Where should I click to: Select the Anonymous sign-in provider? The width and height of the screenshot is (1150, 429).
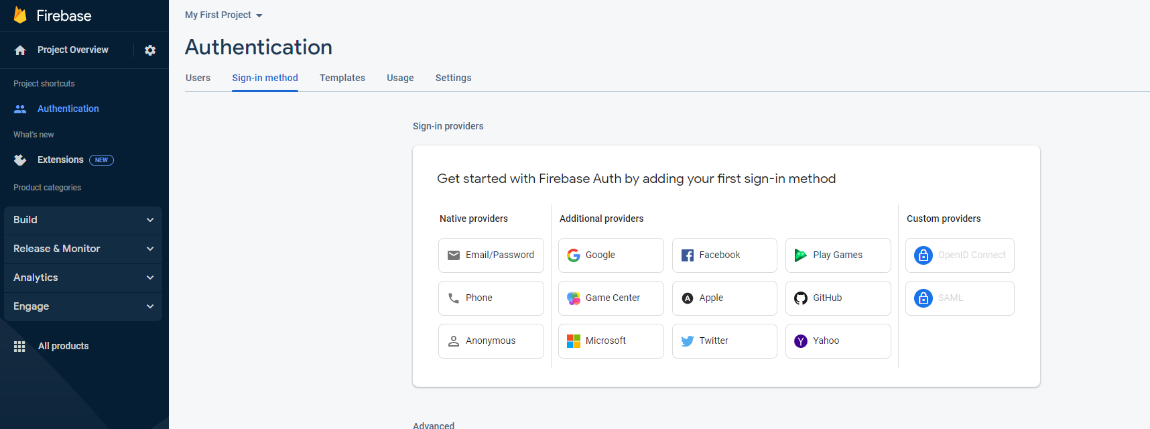coord(491,341)
